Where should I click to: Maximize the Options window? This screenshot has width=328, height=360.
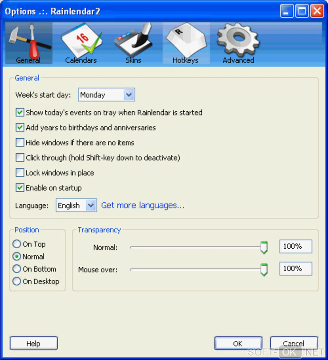[302, 11]
